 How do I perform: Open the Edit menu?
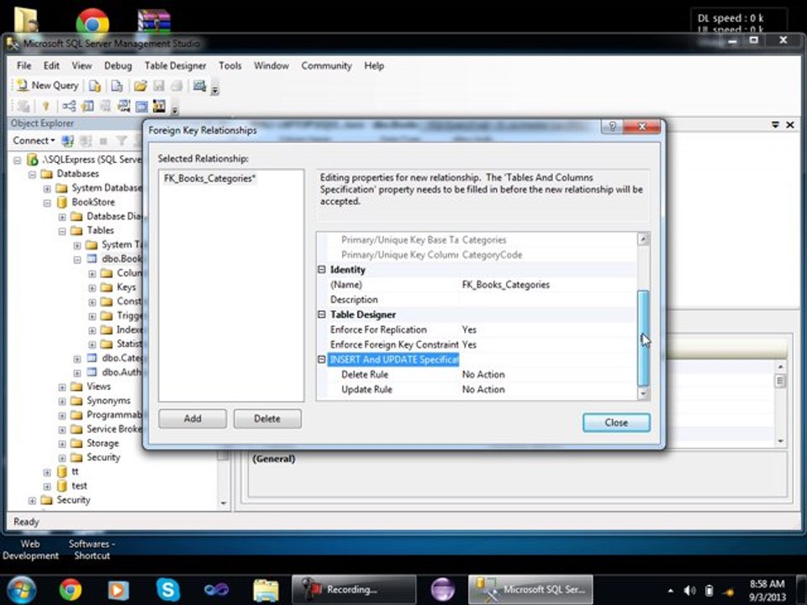(x=51, y=66)
